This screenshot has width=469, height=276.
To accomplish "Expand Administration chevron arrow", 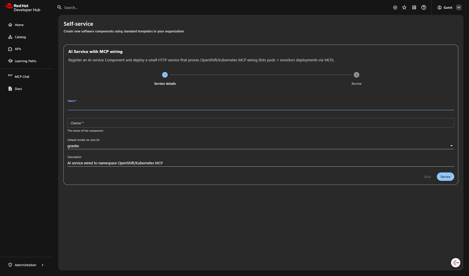I will click(43, 265).
